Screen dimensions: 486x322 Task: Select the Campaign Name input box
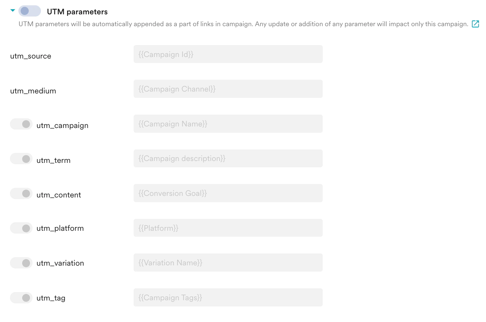[228, 124]
